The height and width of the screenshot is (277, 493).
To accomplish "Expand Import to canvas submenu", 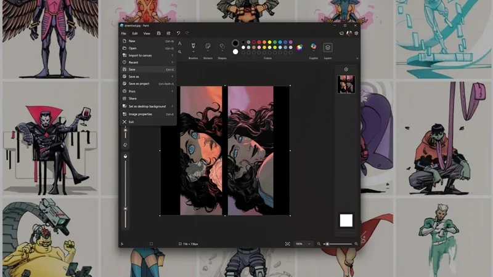I will pos(148,55).
